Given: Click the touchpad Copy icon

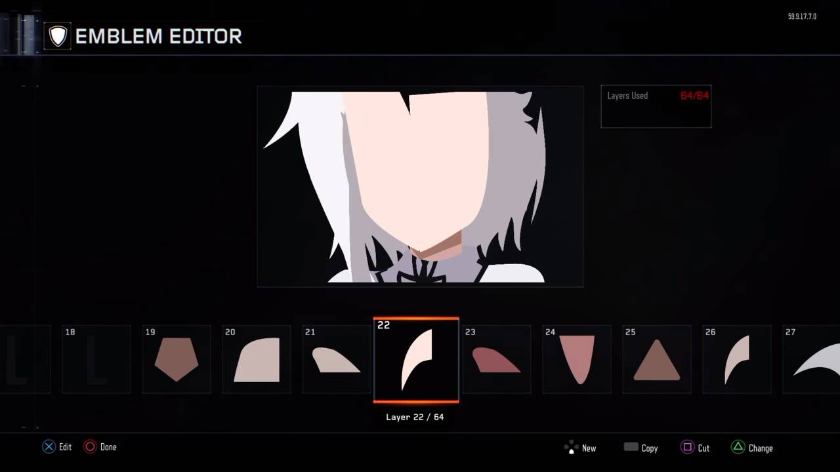Looking at the screenshot, I should click(x=631, y=447).
